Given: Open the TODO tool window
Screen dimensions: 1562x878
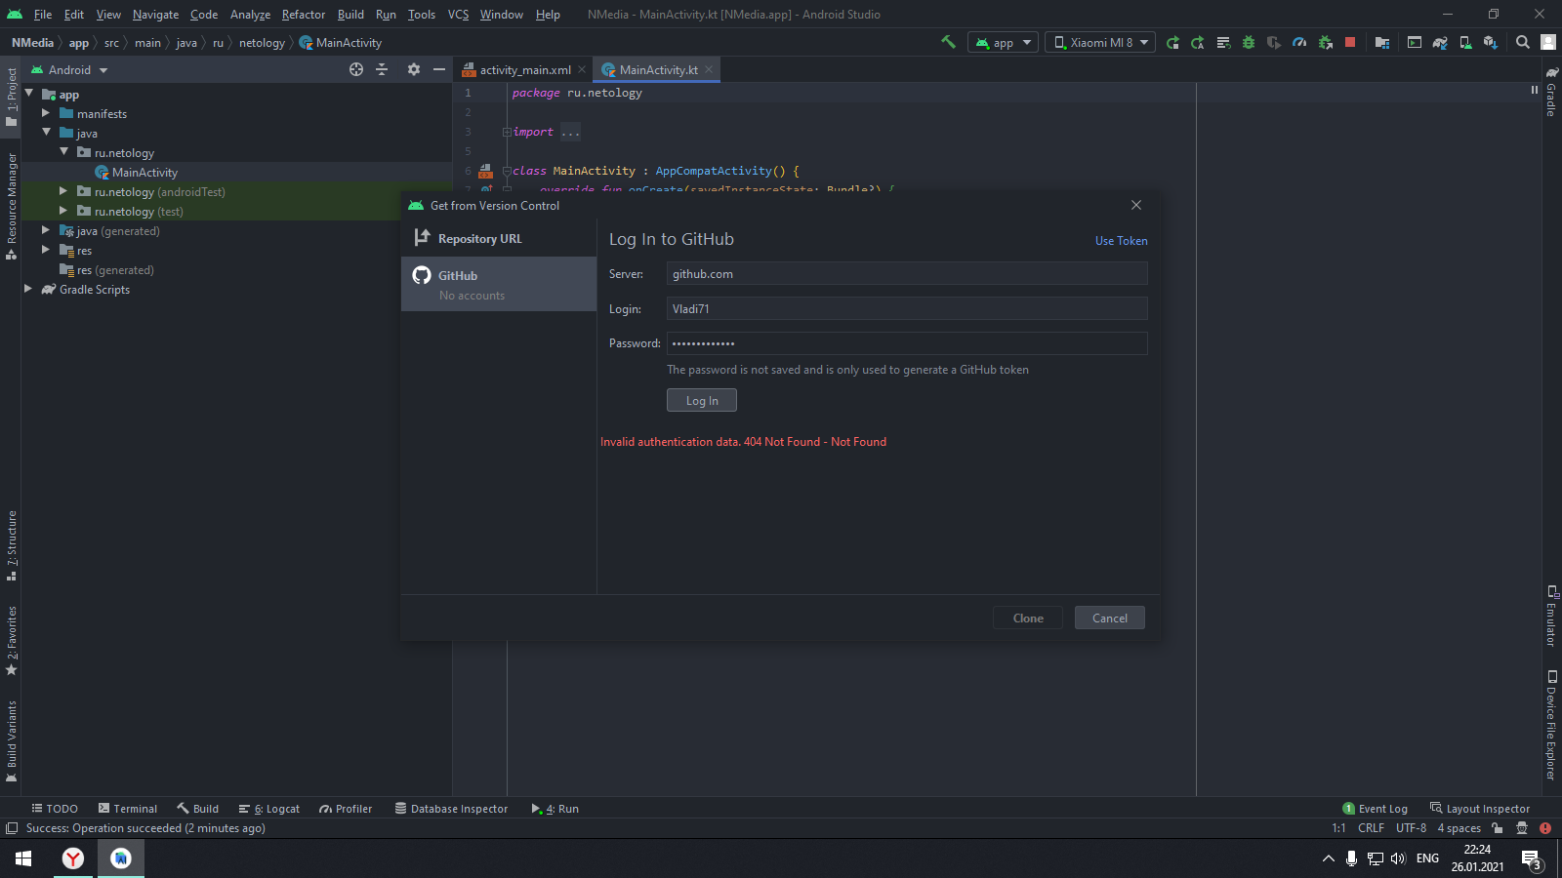Looking at the screenshot, I should [55, 809].
